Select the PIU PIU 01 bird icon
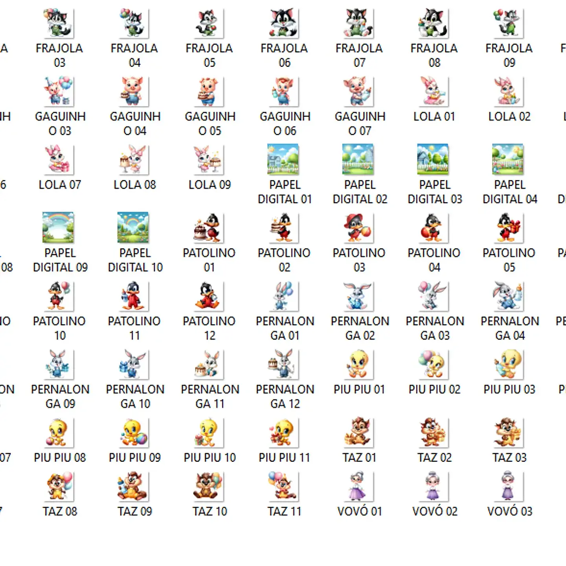The height and width of the screenshot is (566, 566). [359, 364]
